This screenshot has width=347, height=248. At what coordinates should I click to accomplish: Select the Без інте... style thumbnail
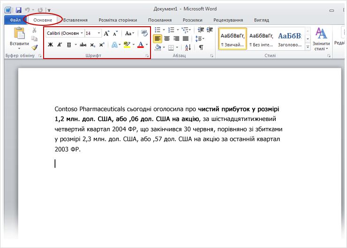[261, 39]
